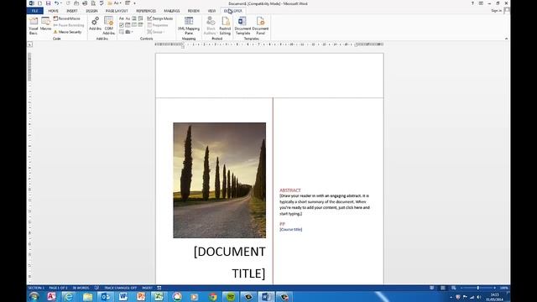537x302 pixels.
Task: Click the abstract placeholder paragraph
Action: tap(325, 205)
